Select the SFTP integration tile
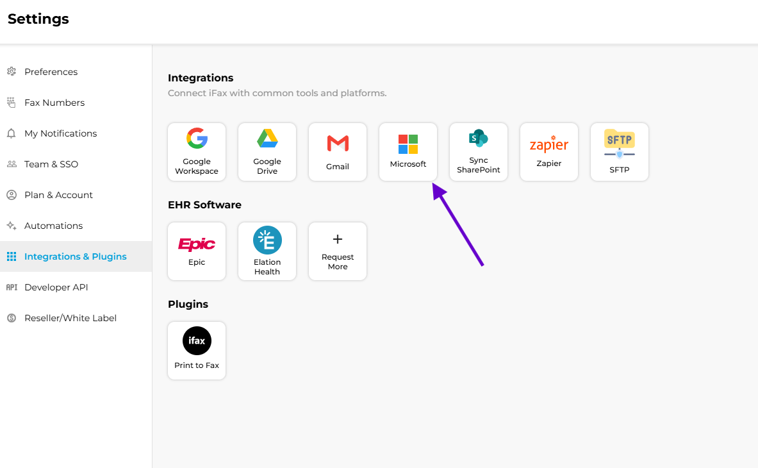The height and width of the screenshot is (468, 758). pos(620,152)
